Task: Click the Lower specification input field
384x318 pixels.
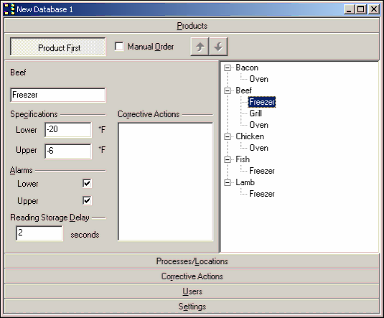Action: click(68, 130)
